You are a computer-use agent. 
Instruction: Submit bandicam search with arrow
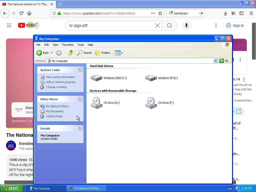201,13
